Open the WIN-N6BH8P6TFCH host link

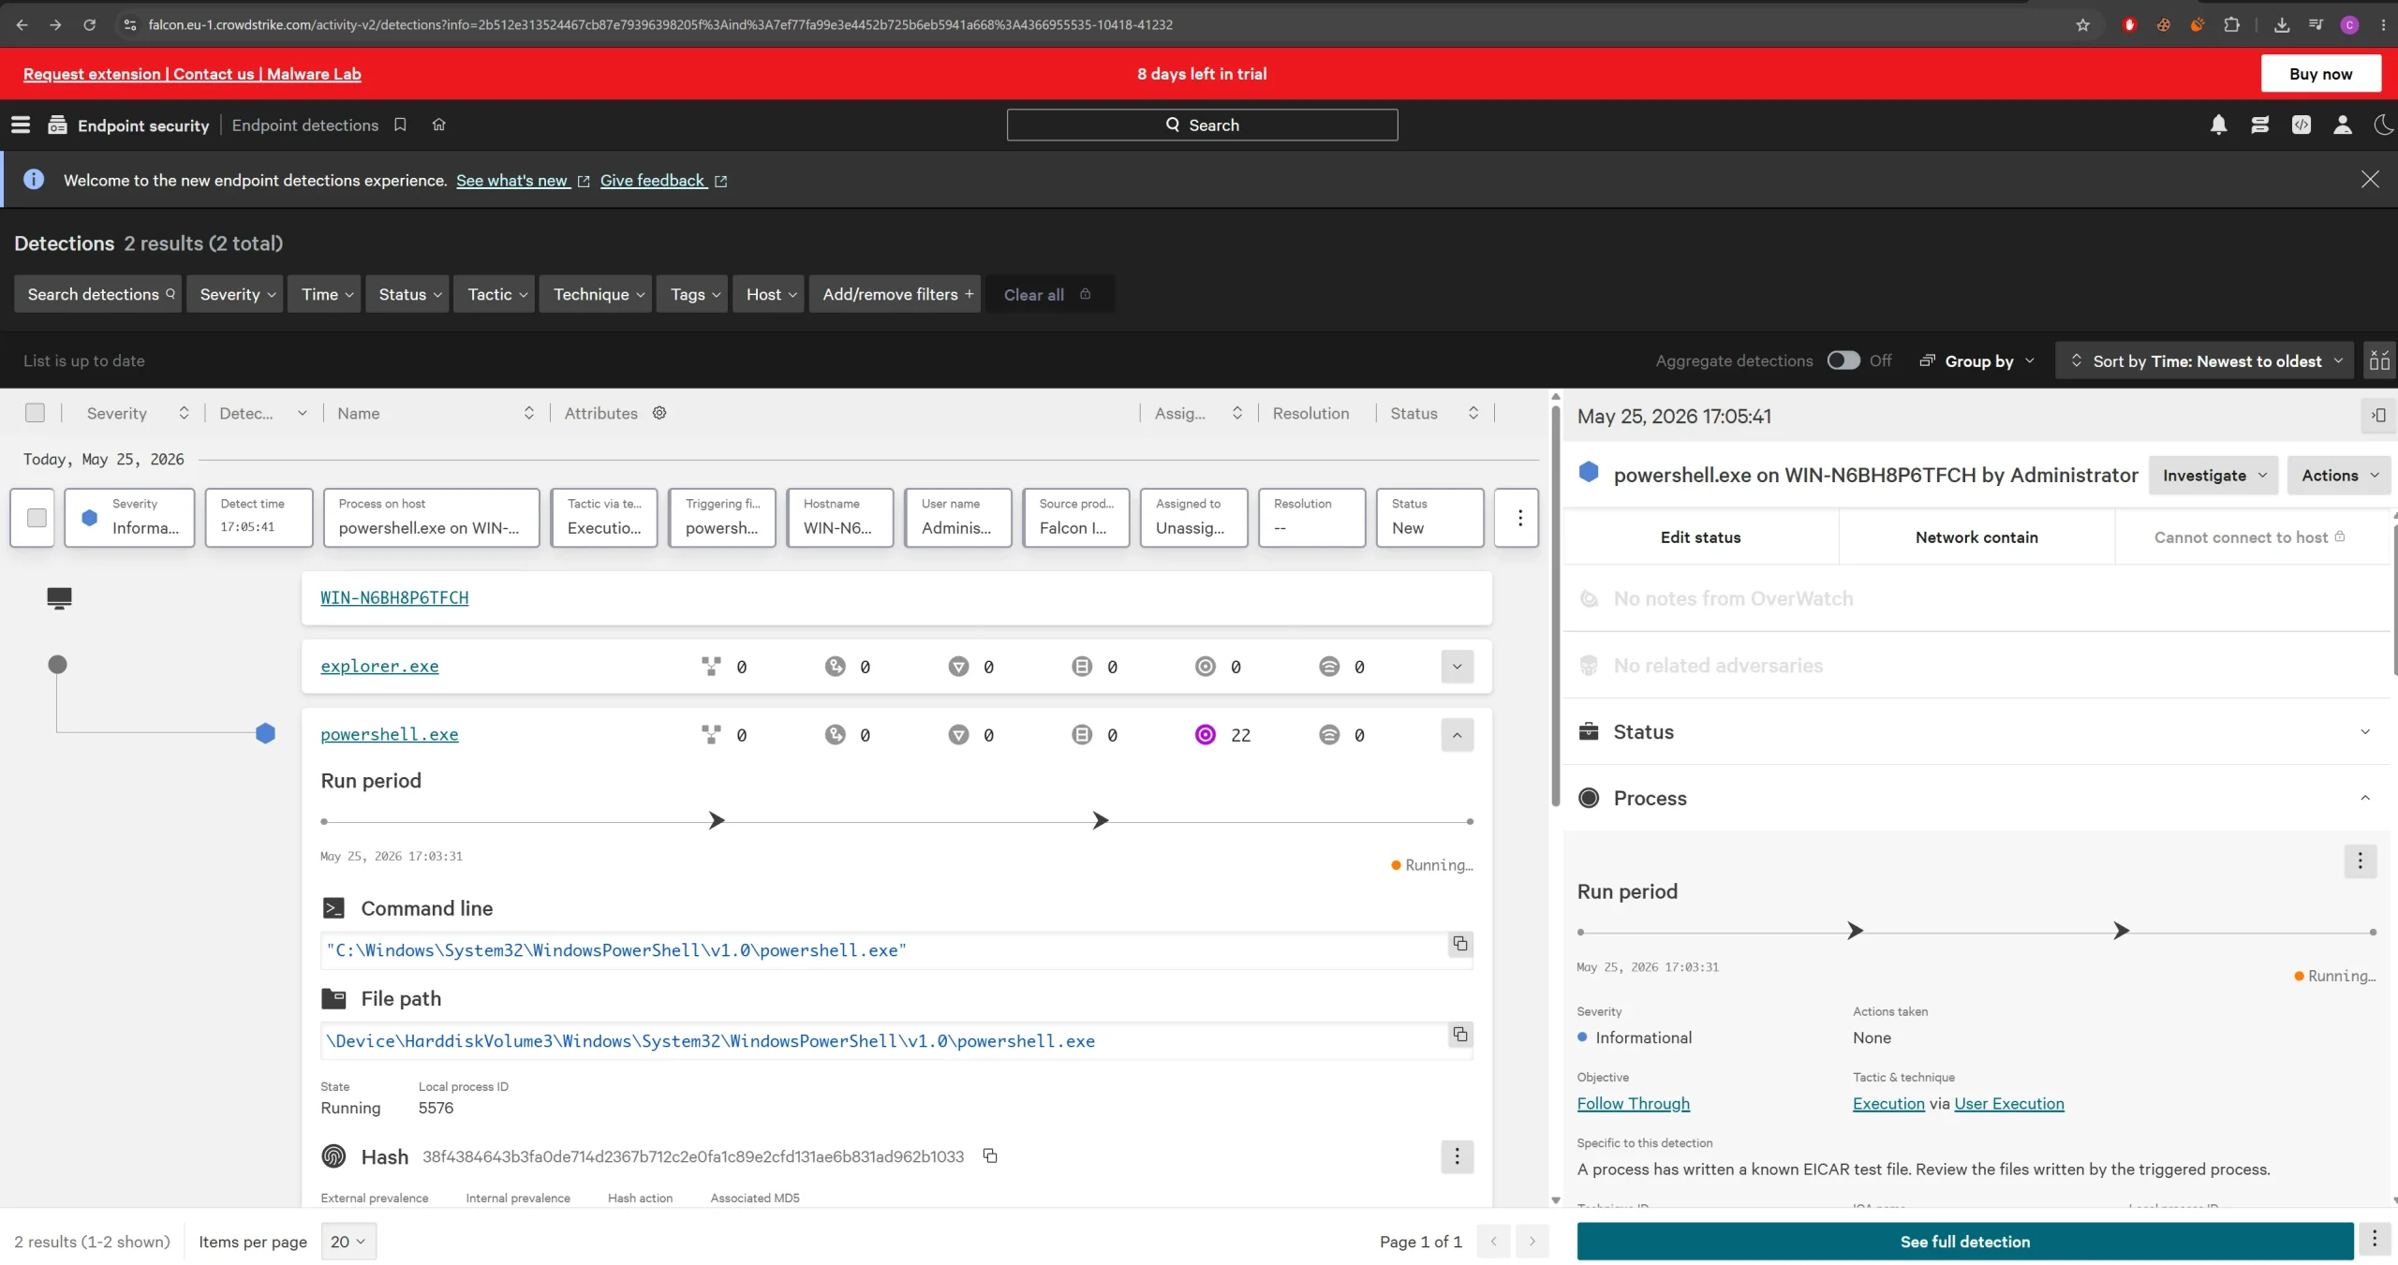[394, 597]
